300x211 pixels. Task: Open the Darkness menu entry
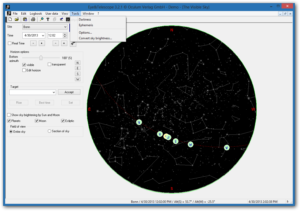point(85,20)
